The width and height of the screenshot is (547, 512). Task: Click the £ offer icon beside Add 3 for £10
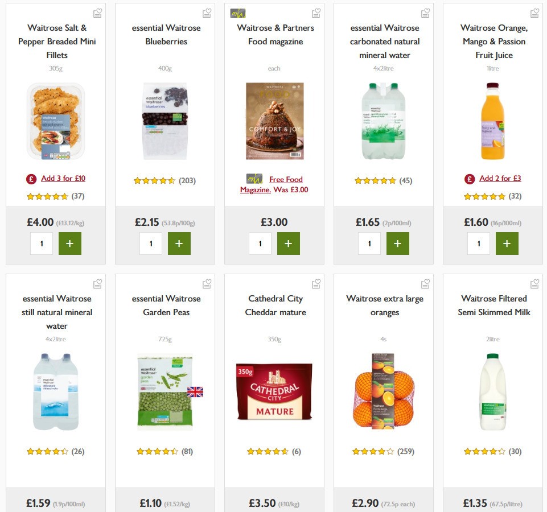31,178
